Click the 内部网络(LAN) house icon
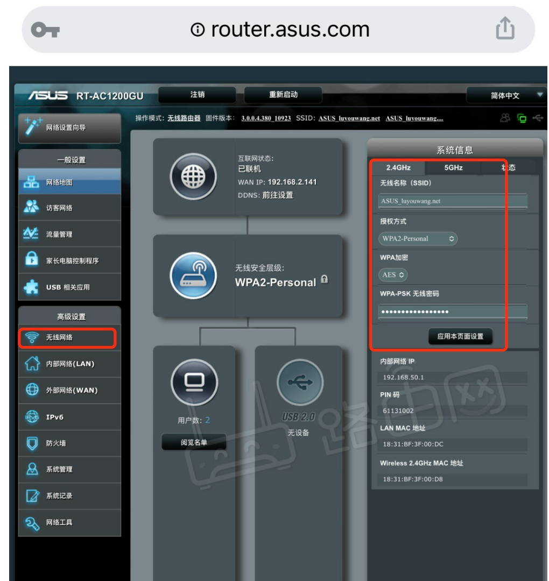The height and width of the screenshot is (581, 549). tap(32, 363)
